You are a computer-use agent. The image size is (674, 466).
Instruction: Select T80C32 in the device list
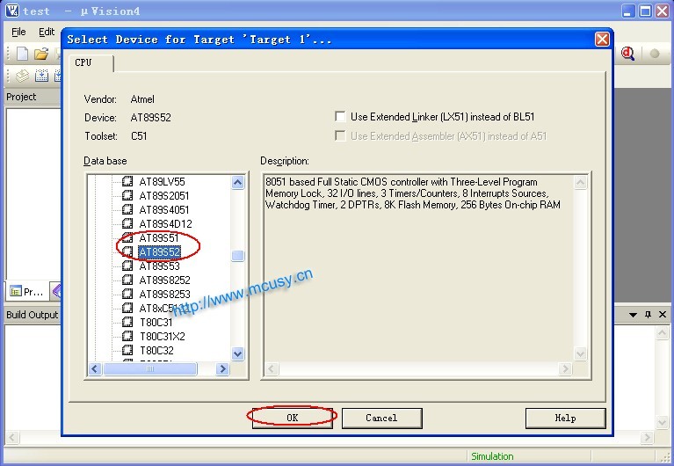click(157, 351)
